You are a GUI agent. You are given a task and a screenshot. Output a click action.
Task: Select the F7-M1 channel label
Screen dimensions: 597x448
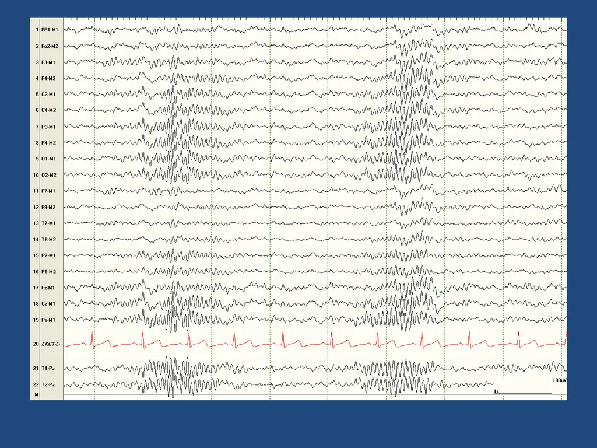click(x=48, y=191)
